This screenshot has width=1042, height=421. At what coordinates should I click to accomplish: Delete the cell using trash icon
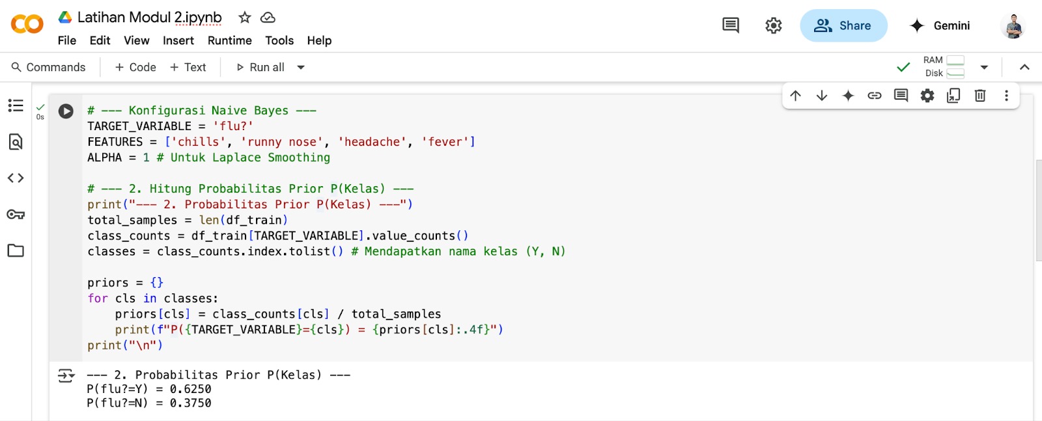tap(979, 96)
